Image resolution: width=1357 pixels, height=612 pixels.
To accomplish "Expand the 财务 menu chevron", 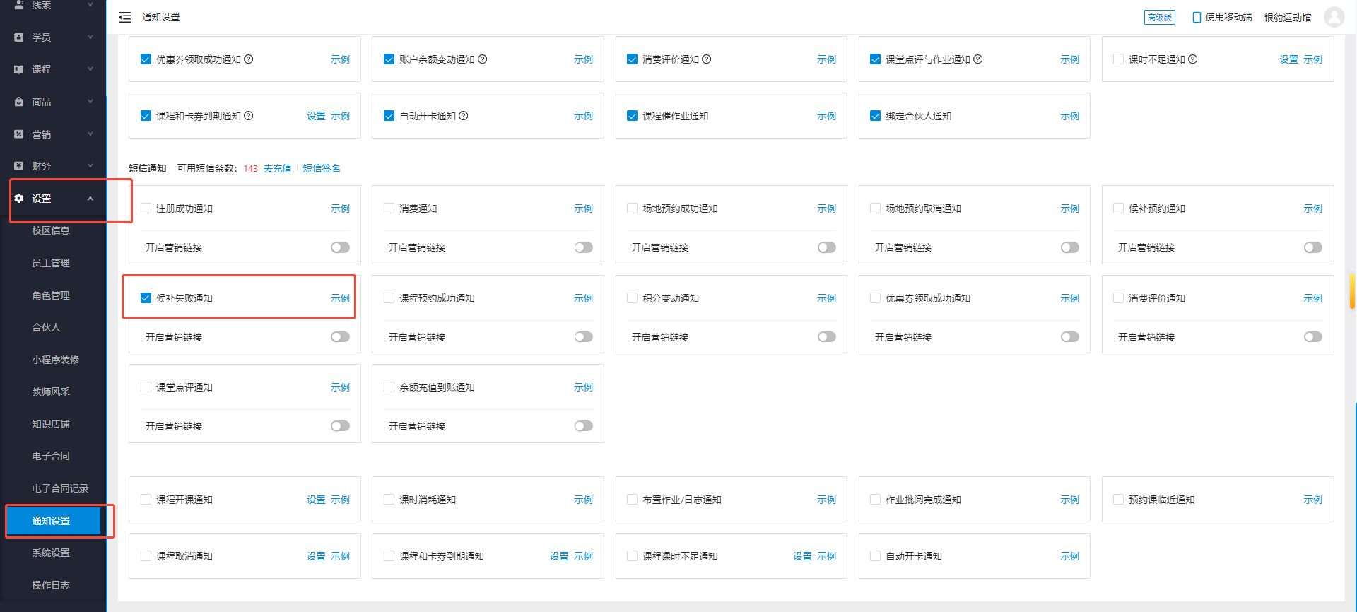I will pos(90,166).
